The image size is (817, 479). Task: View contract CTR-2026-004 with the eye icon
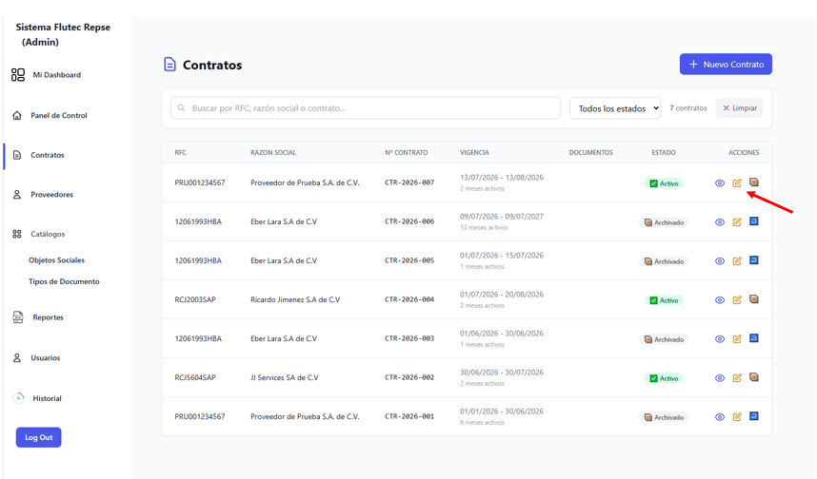coord(720,300)
